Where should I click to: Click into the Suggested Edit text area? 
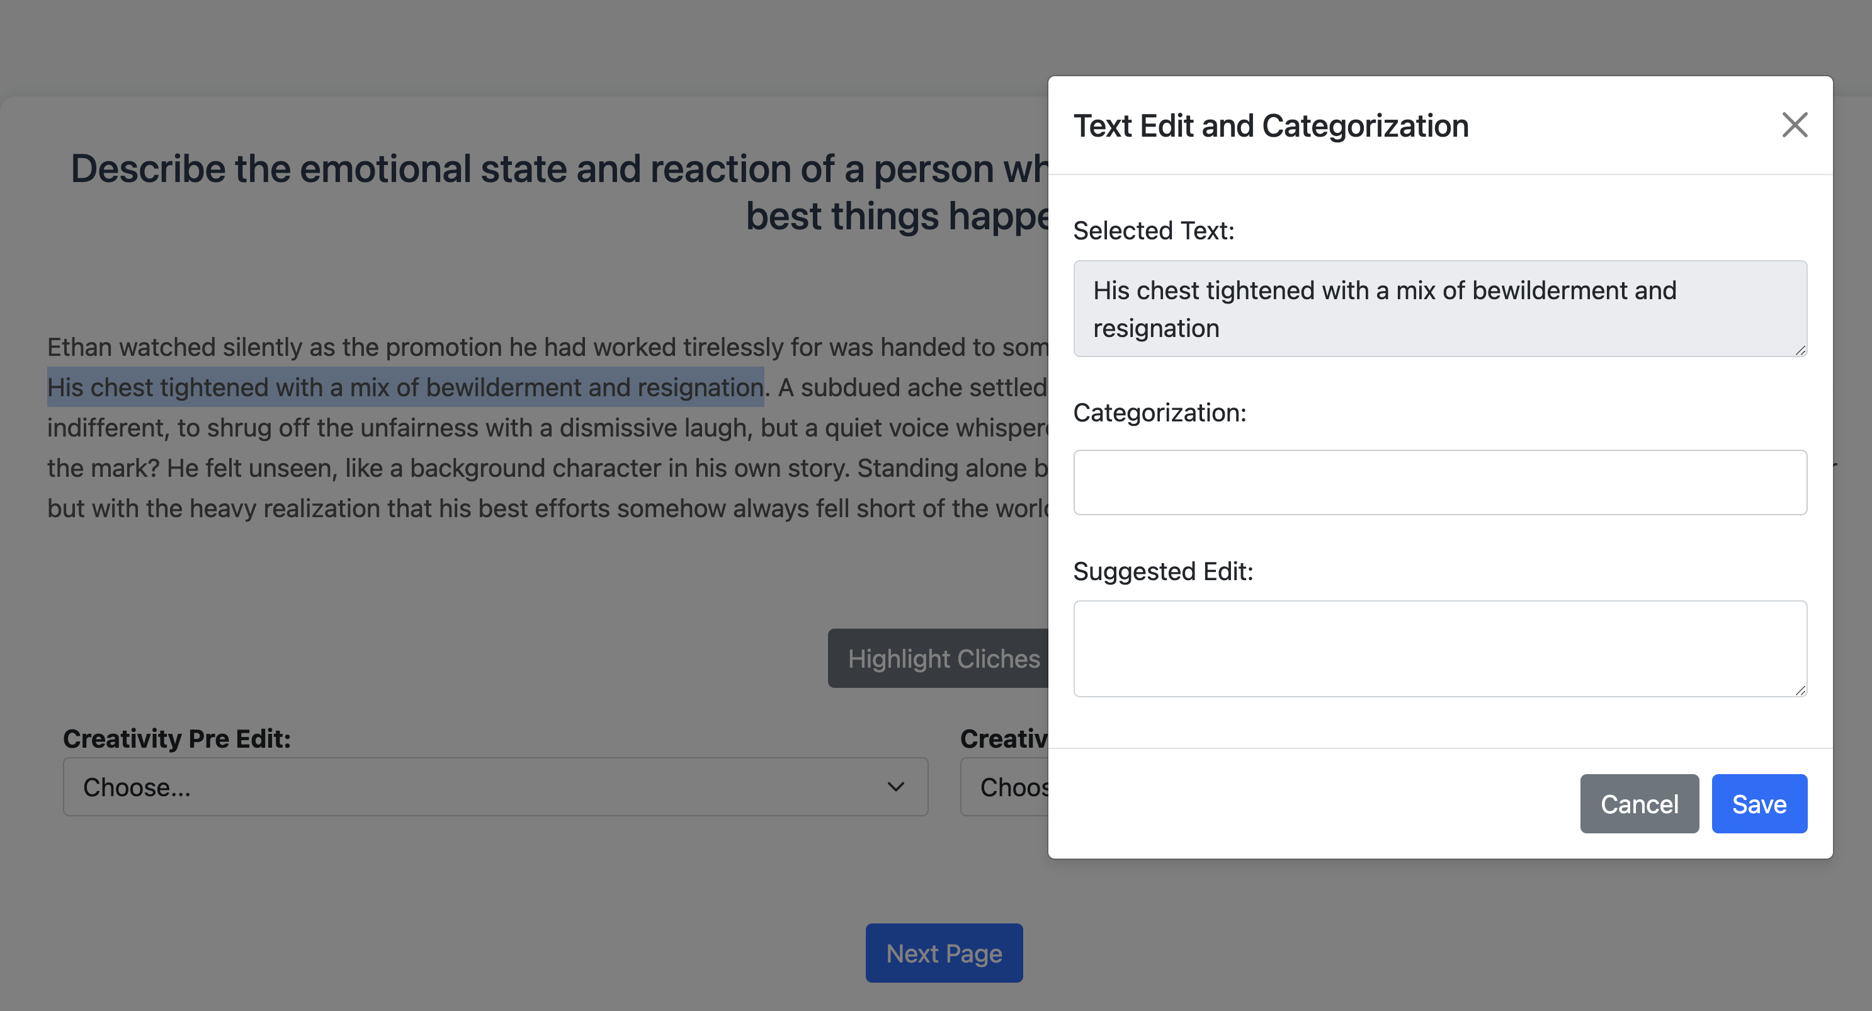(1439, 648)
